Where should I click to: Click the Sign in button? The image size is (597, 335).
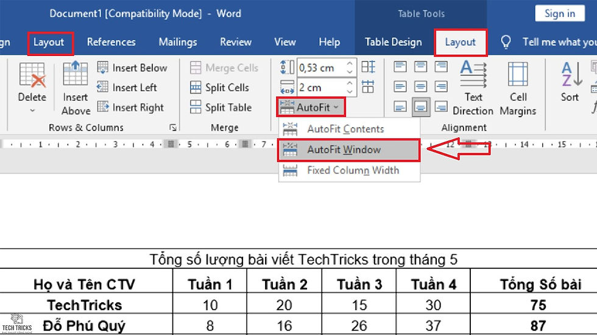[x=560, y=13]
